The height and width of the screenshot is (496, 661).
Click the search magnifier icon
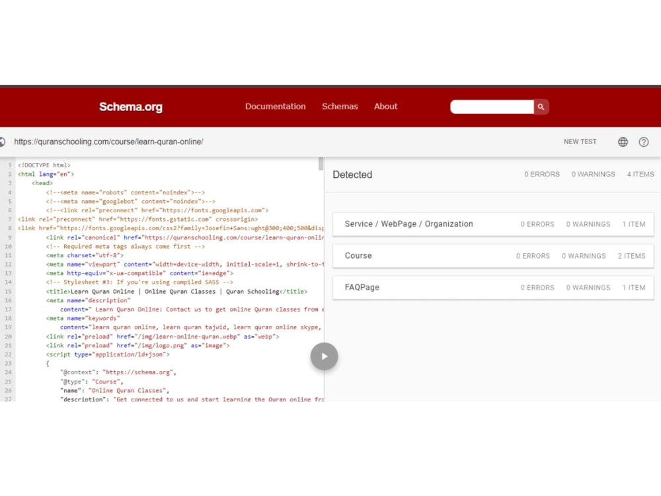(541, 106)
